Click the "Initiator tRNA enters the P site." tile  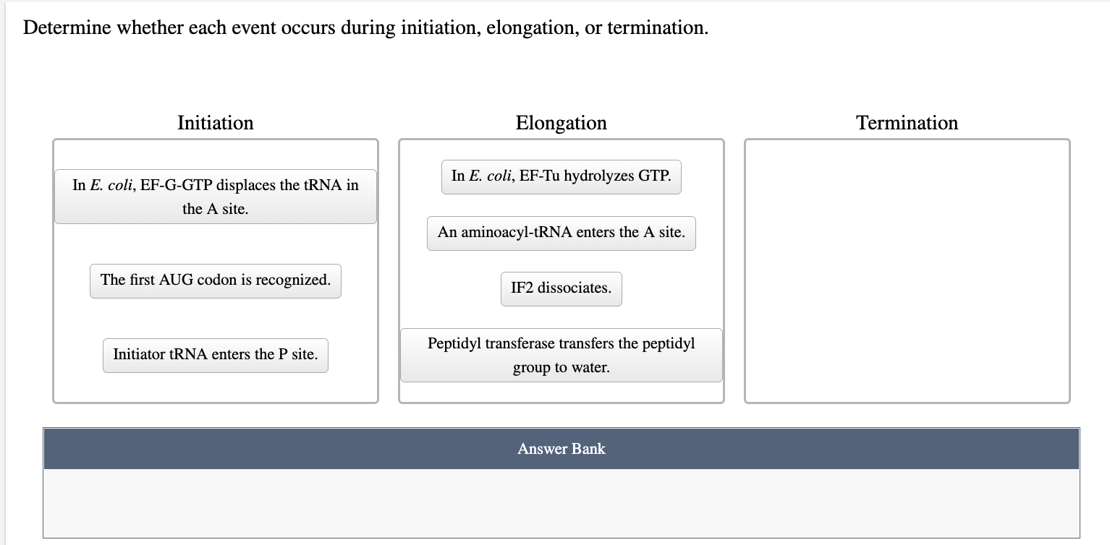(x=215, y=354)
